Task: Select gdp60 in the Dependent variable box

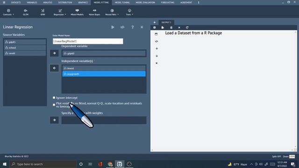Action: tap(104, 53)
